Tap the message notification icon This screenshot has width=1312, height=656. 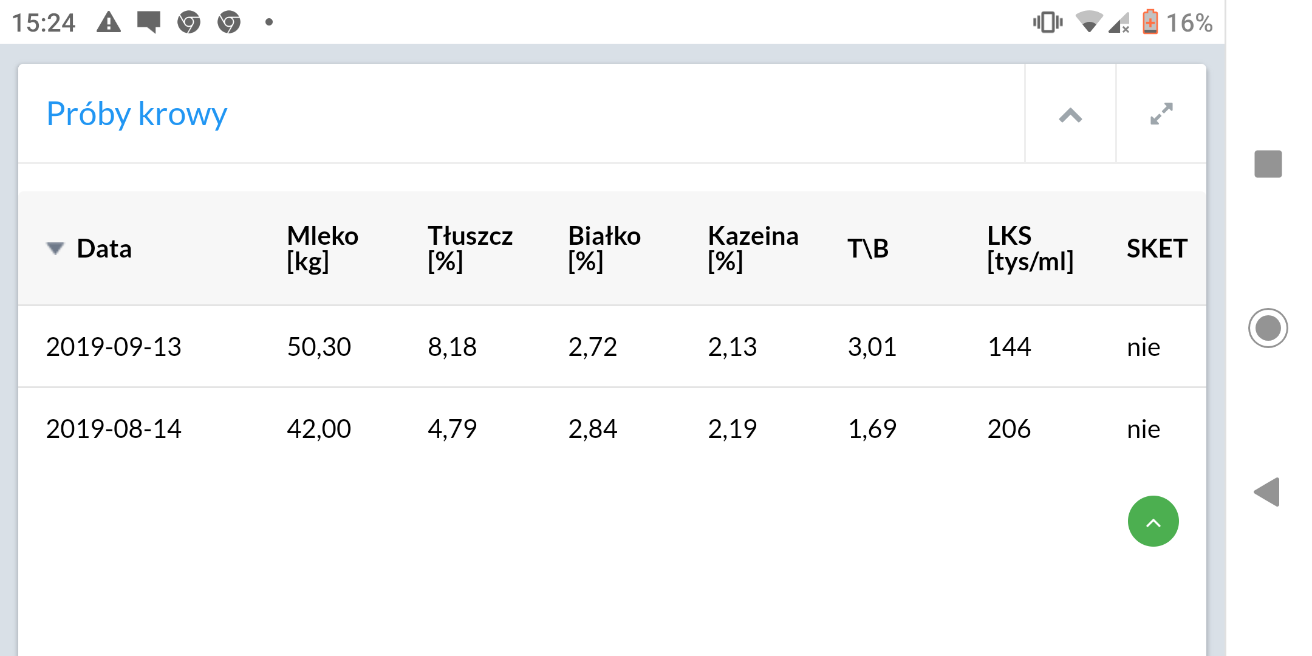click(x=148, y=22)
